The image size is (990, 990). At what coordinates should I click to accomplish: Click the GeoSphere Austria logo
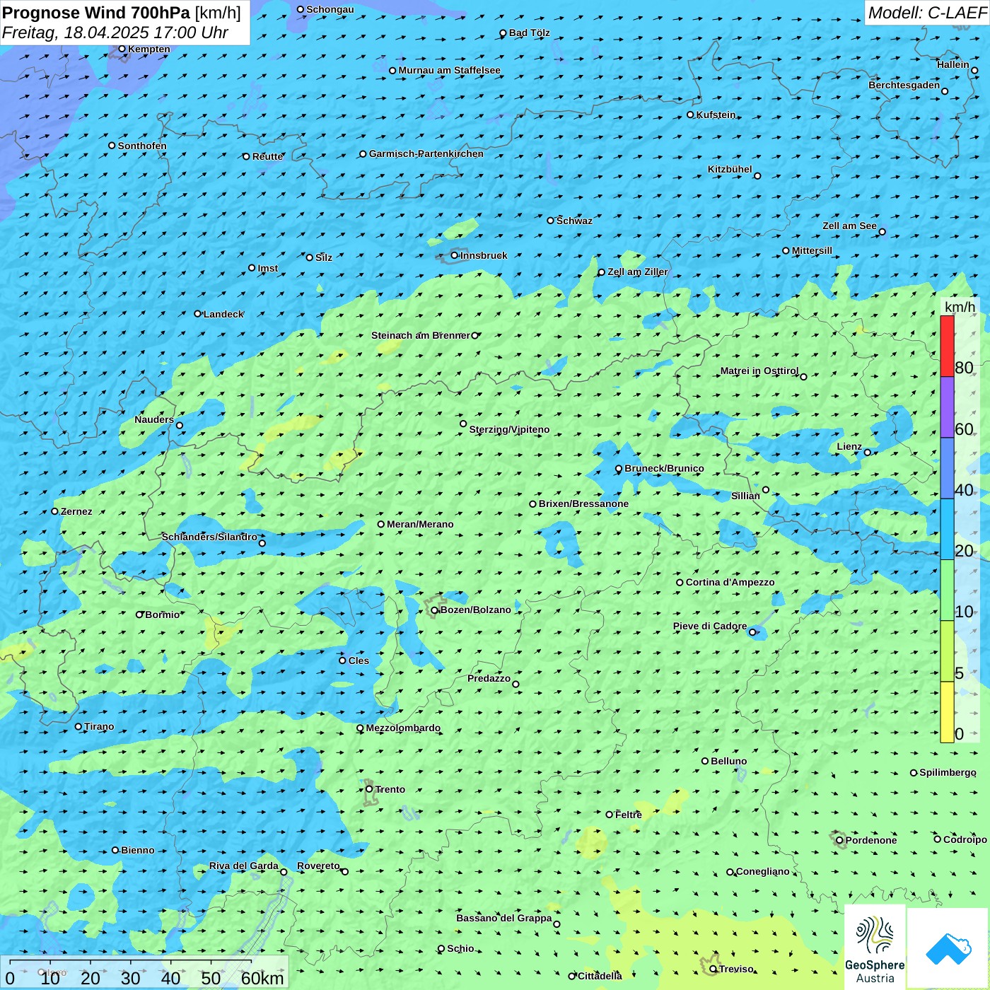(875, 947)
